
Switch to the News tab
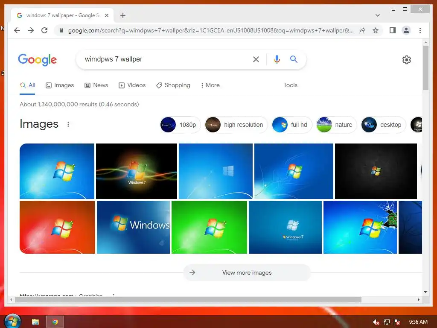click(96, 85)
